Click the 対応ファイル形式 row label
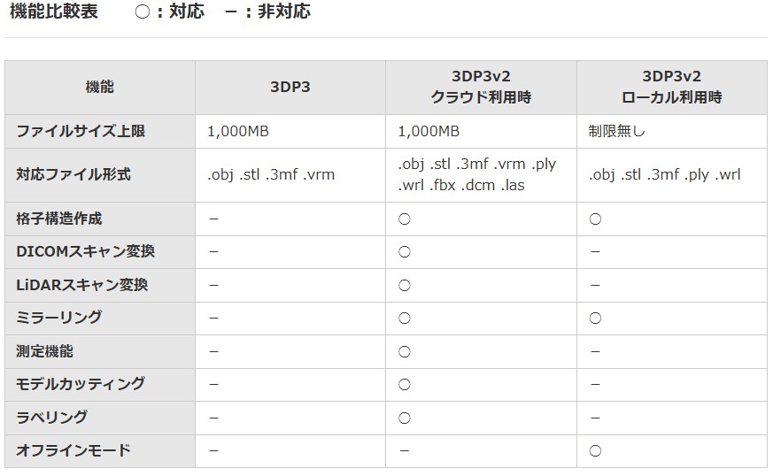The height and width of the screenshot is (476, 773). pyautogui.click(x=73, y=174)
